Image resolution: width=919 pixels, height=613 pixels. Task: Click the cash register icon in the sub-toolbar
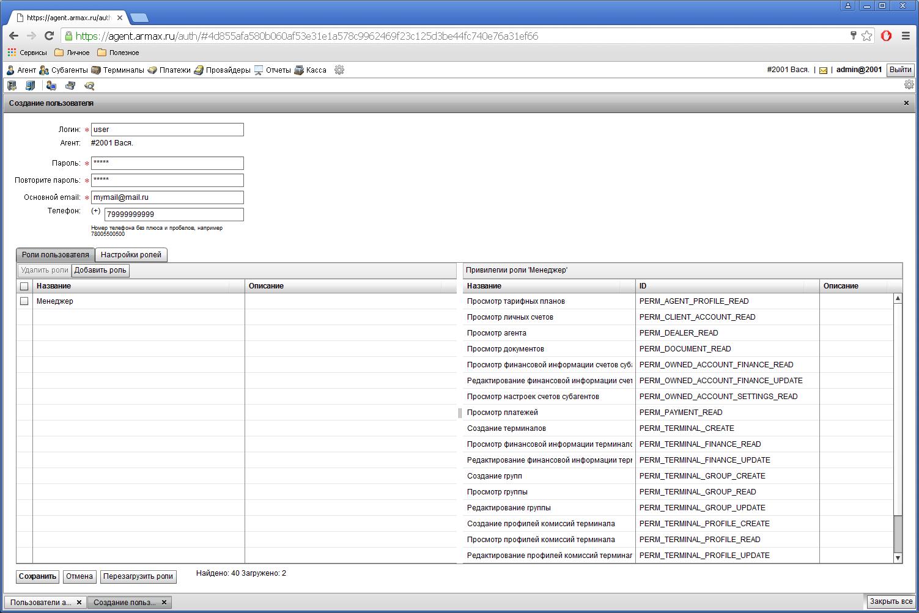coord(70,86)
